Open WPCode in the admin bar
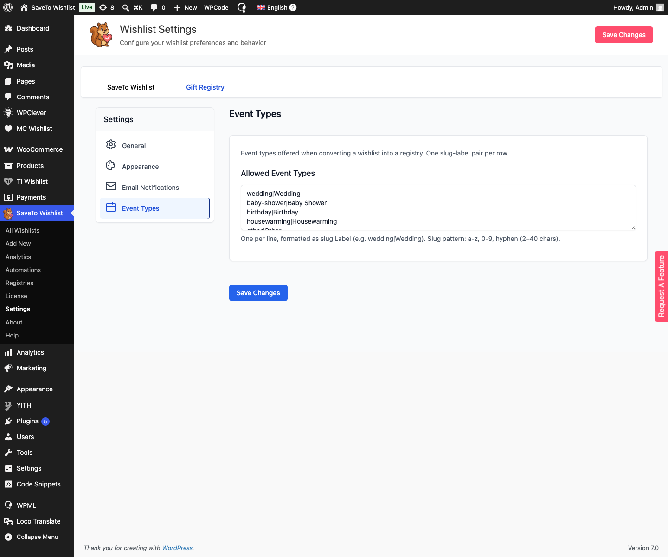 click(x=216, y=7)
